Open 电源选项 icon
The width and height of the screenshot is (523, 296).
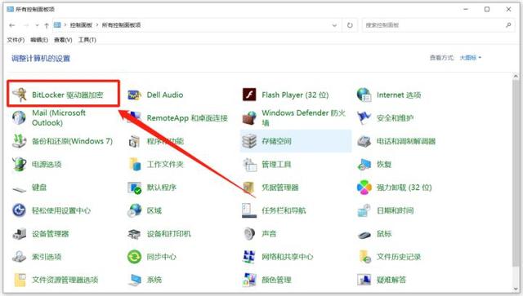(19, 164)
